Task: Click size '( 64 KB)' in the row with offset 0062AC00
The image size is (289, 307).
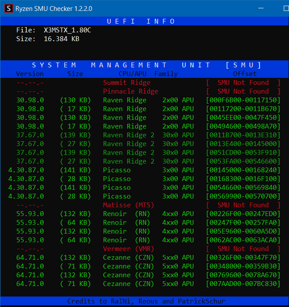Action: (75, 240)
